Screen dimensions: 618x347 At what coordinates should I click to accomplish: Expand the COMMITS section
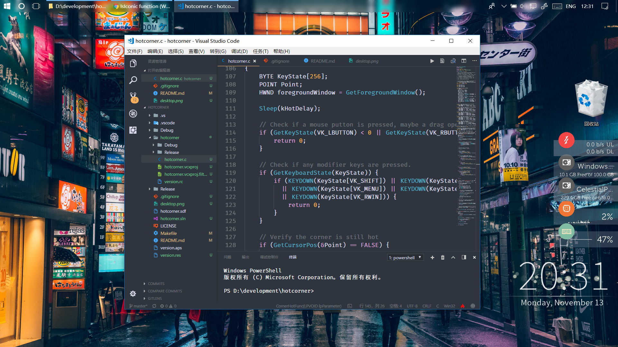click(156, 284)
